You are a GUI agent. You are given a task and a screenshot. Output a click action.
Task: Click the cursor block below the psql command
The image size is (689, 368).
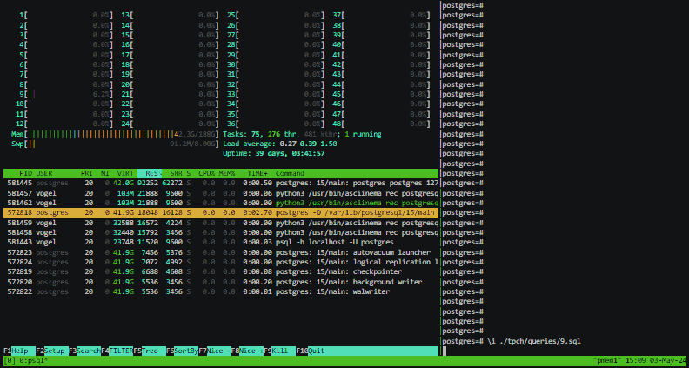(445, 351)
